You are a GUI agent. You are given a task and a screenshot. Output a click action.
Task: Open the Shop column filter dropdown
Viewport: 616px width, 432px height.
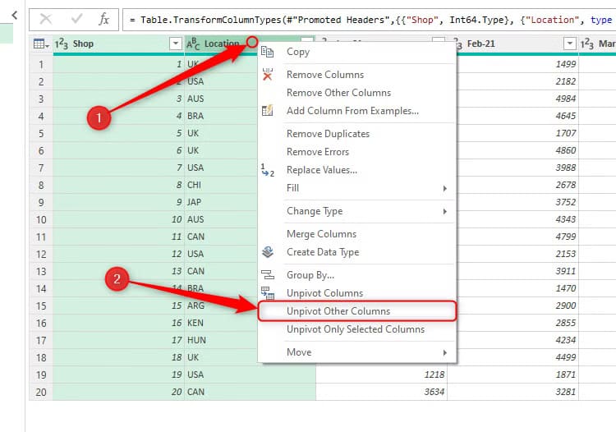[x=176, y=44]
